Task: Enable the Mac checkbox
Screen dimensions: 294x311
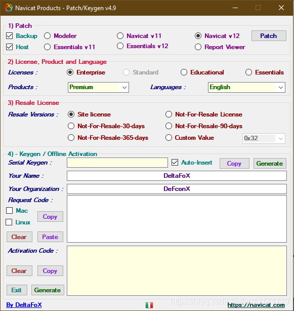Action: (x=9, y=210)
